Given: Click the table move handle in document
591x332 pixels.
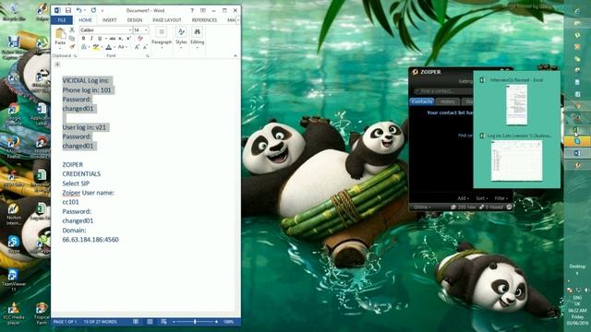Looking at the screenshot, I should coord(57,65).
